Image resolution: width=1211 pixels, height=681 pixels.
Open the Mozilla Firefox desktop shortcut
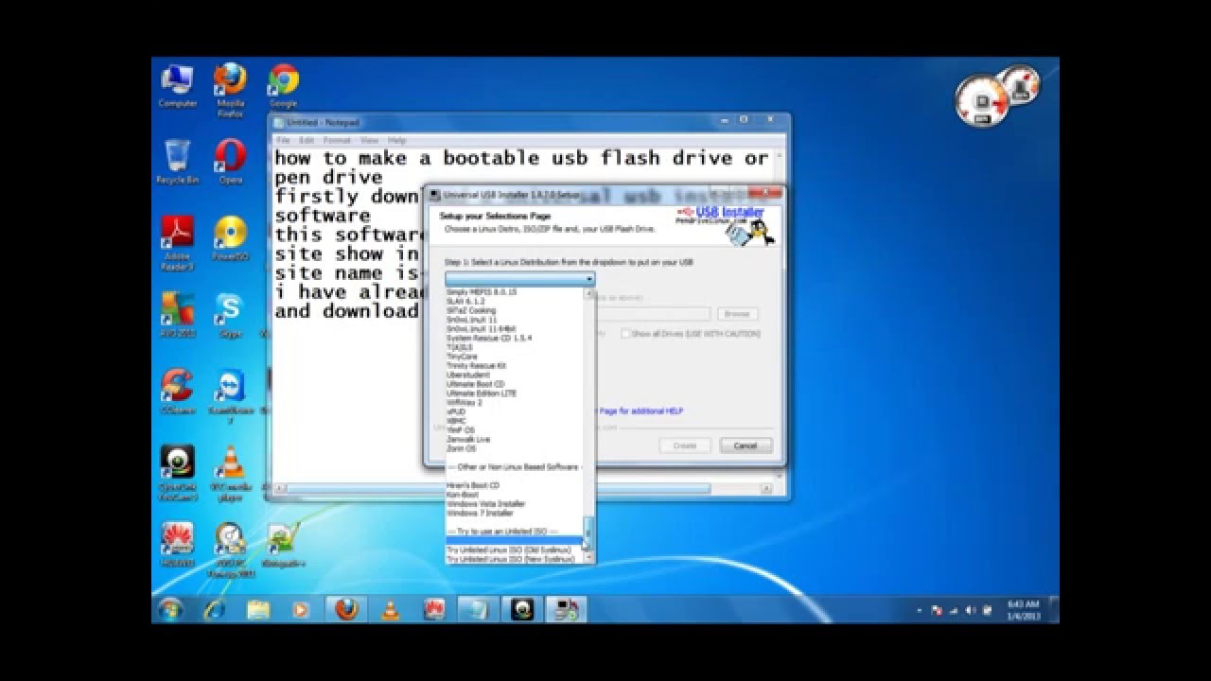230,90
